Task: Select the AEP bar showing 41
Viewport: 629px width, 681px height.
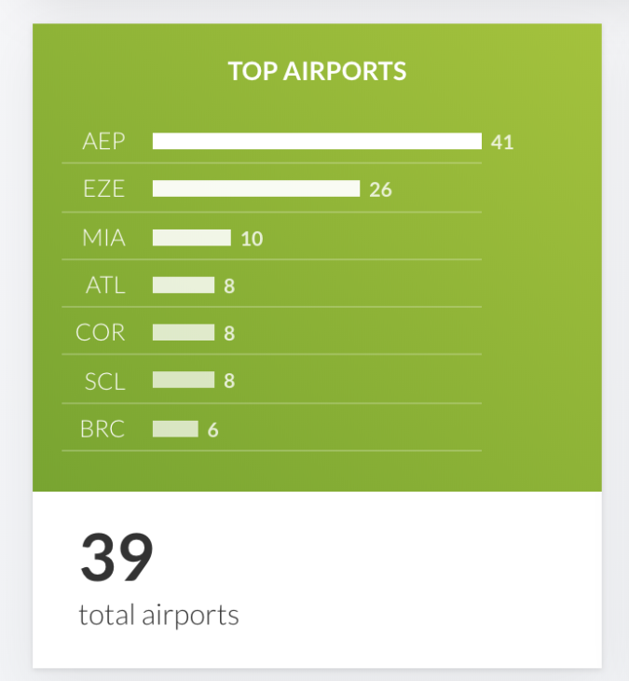Action: click(x=317, y=141)
